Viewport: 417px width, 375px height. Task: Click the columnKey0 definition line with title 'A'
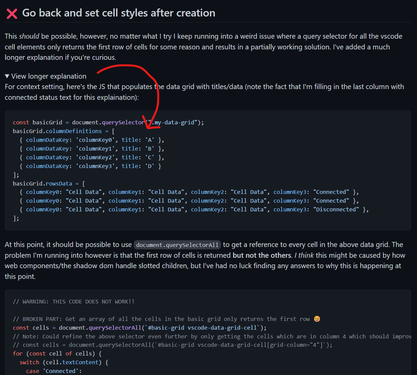coord(92,140)
